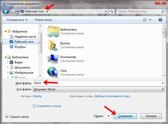Viewport: 168px width, 124px height.
Task: Click the change view icon
Action: tap(145, 20)
